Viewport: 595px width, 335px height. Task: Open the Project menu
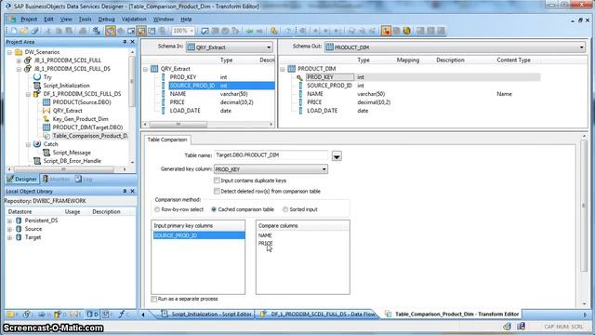coord(29,19)
